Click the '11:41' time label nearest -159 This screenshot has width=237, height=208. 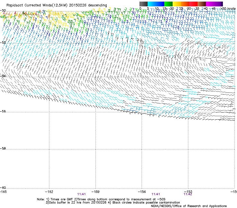tap(81, 194)
